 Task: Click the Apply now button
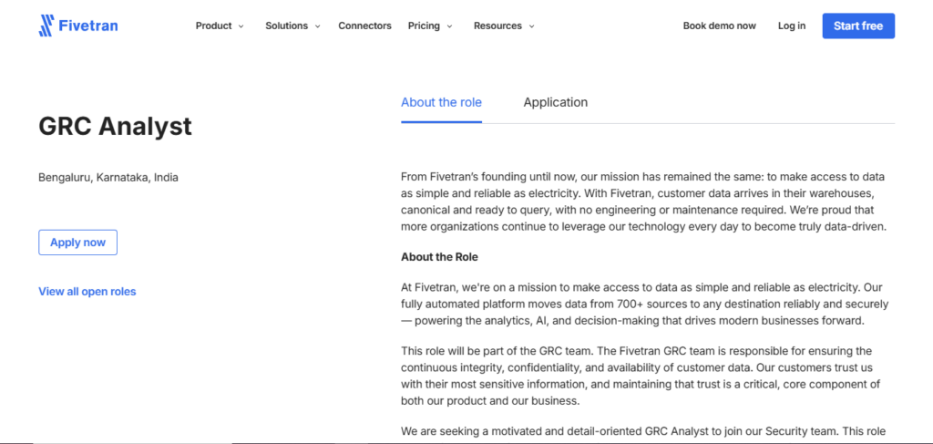[x=78, y=243]
